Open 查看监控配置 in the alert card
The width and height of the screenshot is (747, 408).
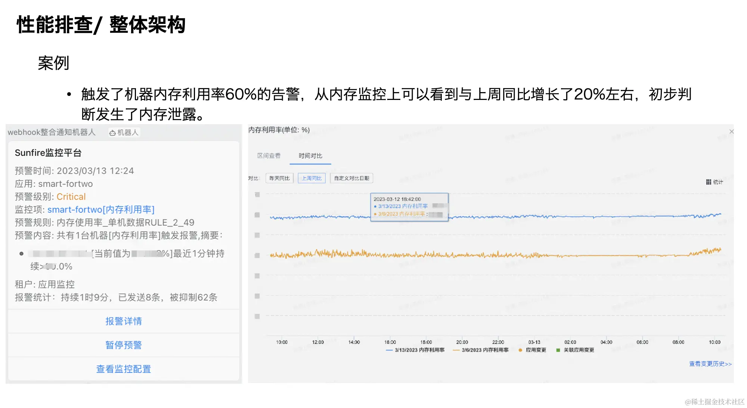[124, 369]
